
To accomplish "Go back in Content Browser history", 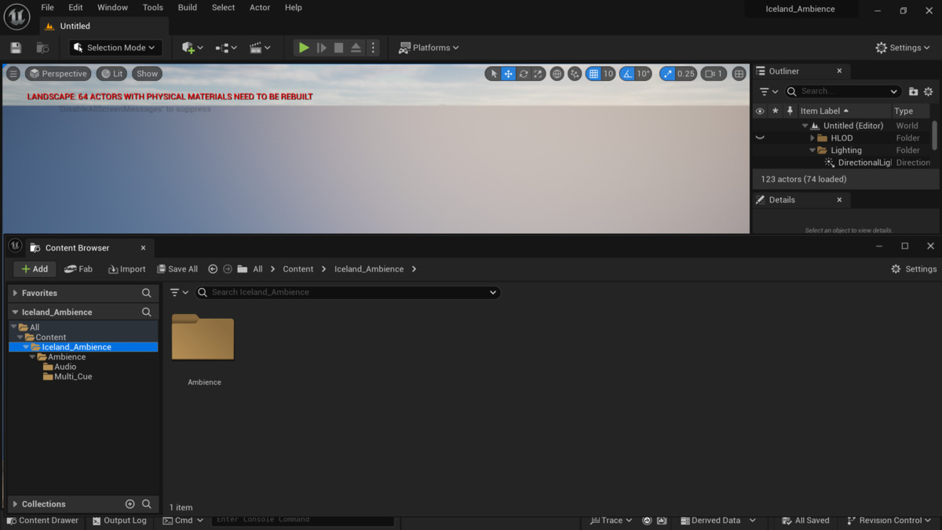I will coord(213,269).
